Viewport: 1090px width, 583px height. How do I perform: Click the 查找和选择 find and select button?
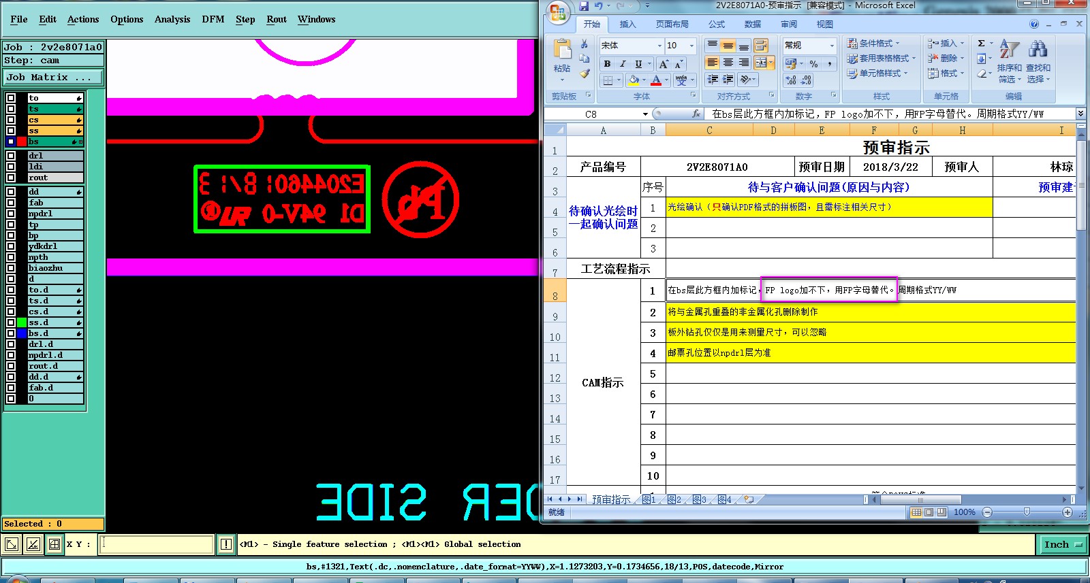(1038, 62)
